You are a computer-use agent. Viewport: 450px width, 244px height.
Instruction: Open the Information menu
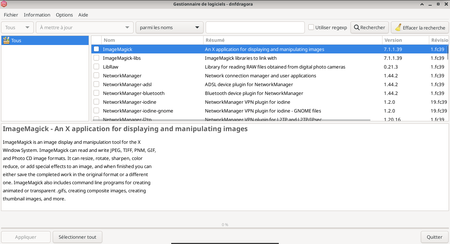point(37,15)
